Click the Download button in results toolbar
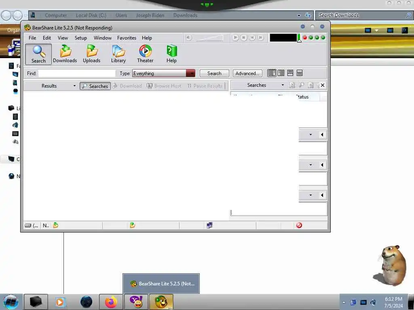The height and width of the screenshot is (310, 414). (127, 86)
